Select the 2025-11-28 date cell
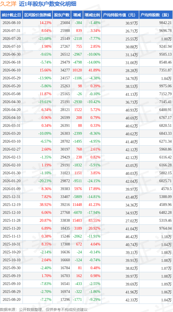The width and height of the screenshot is (173, 312). click(x=11, y=220)
